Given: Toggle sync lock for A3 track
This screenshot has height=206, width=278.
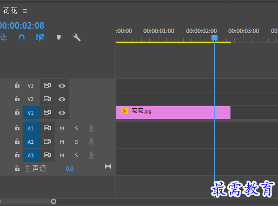Looking at the screenshot, I should tap(48, 155).
